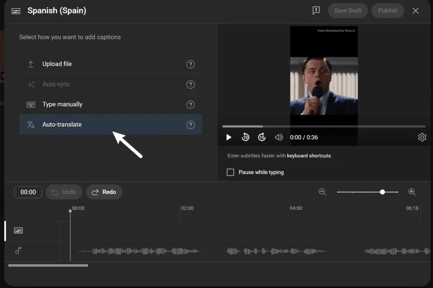This screenshot has height=288, width=433.
Task: Open keyboard shortcuts link
Action: 309,156
